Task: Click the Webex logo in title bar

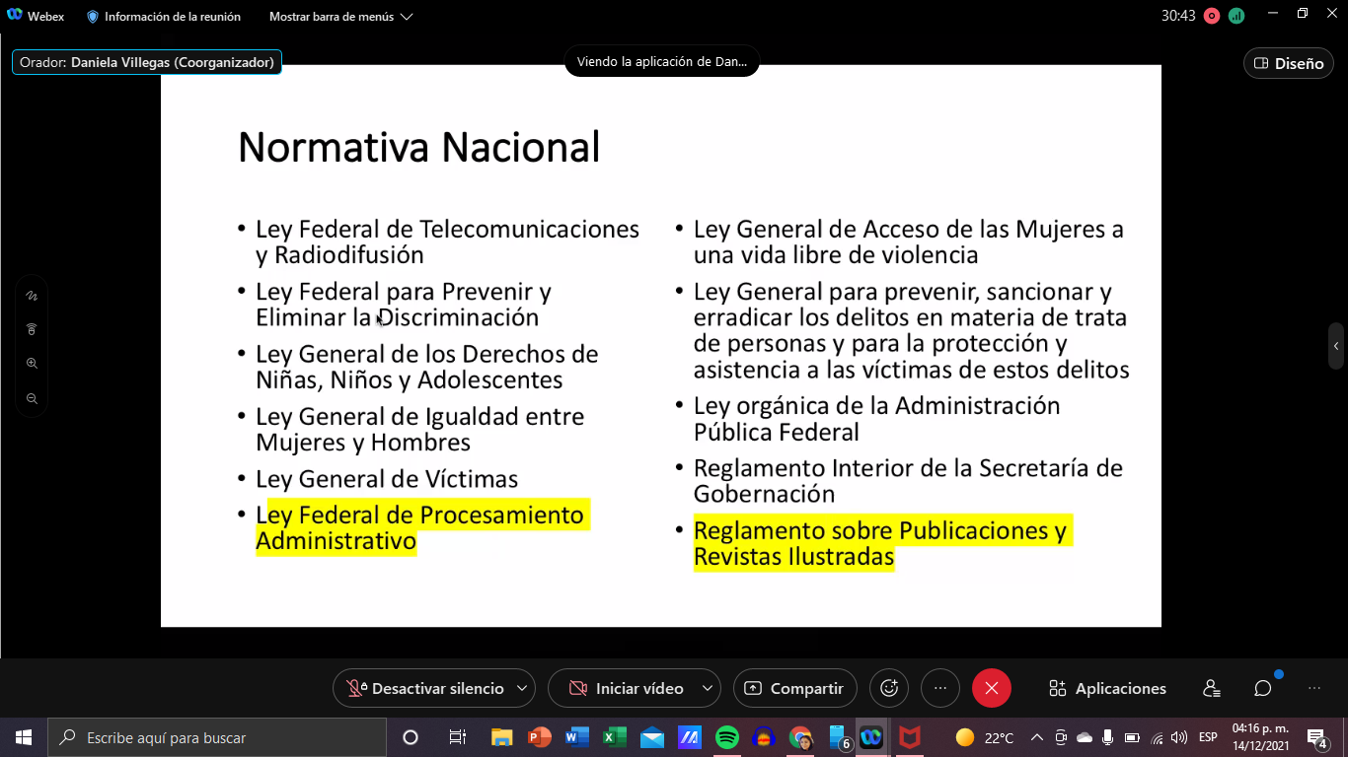Action: pyautogui.click(x=15, y=16)
